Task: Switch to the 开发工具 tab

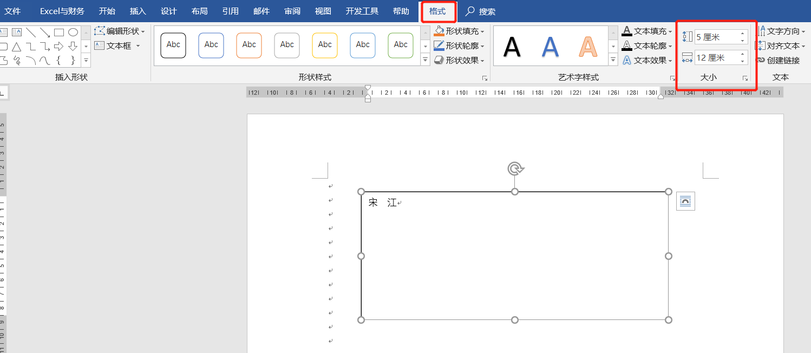Action: point(362,11)
